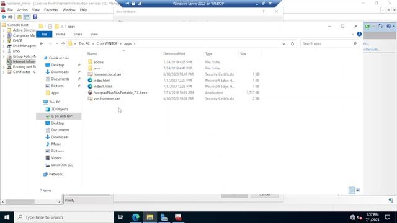Image resolution: width=397 pixels, height=223 pixels.
Task: Open the Explorer File tab
Action: click(44, 34)
